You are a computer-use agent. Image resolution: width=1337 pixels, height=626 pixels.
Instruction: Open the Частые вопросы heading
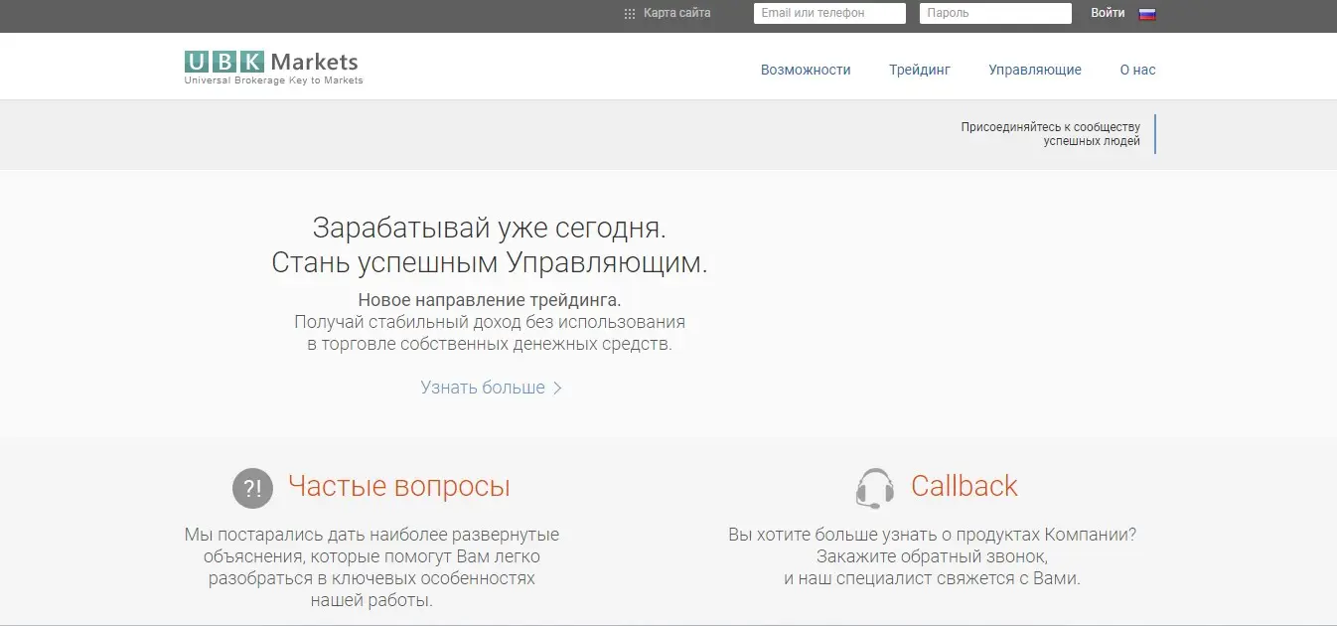pyautogui.click(x=399, y=486)
